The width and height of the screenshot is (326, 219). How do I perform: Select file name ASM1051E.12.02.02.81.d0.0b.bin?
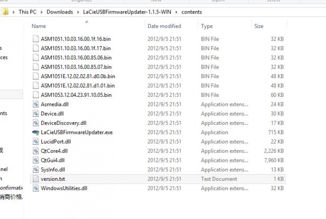pos(78,76)
